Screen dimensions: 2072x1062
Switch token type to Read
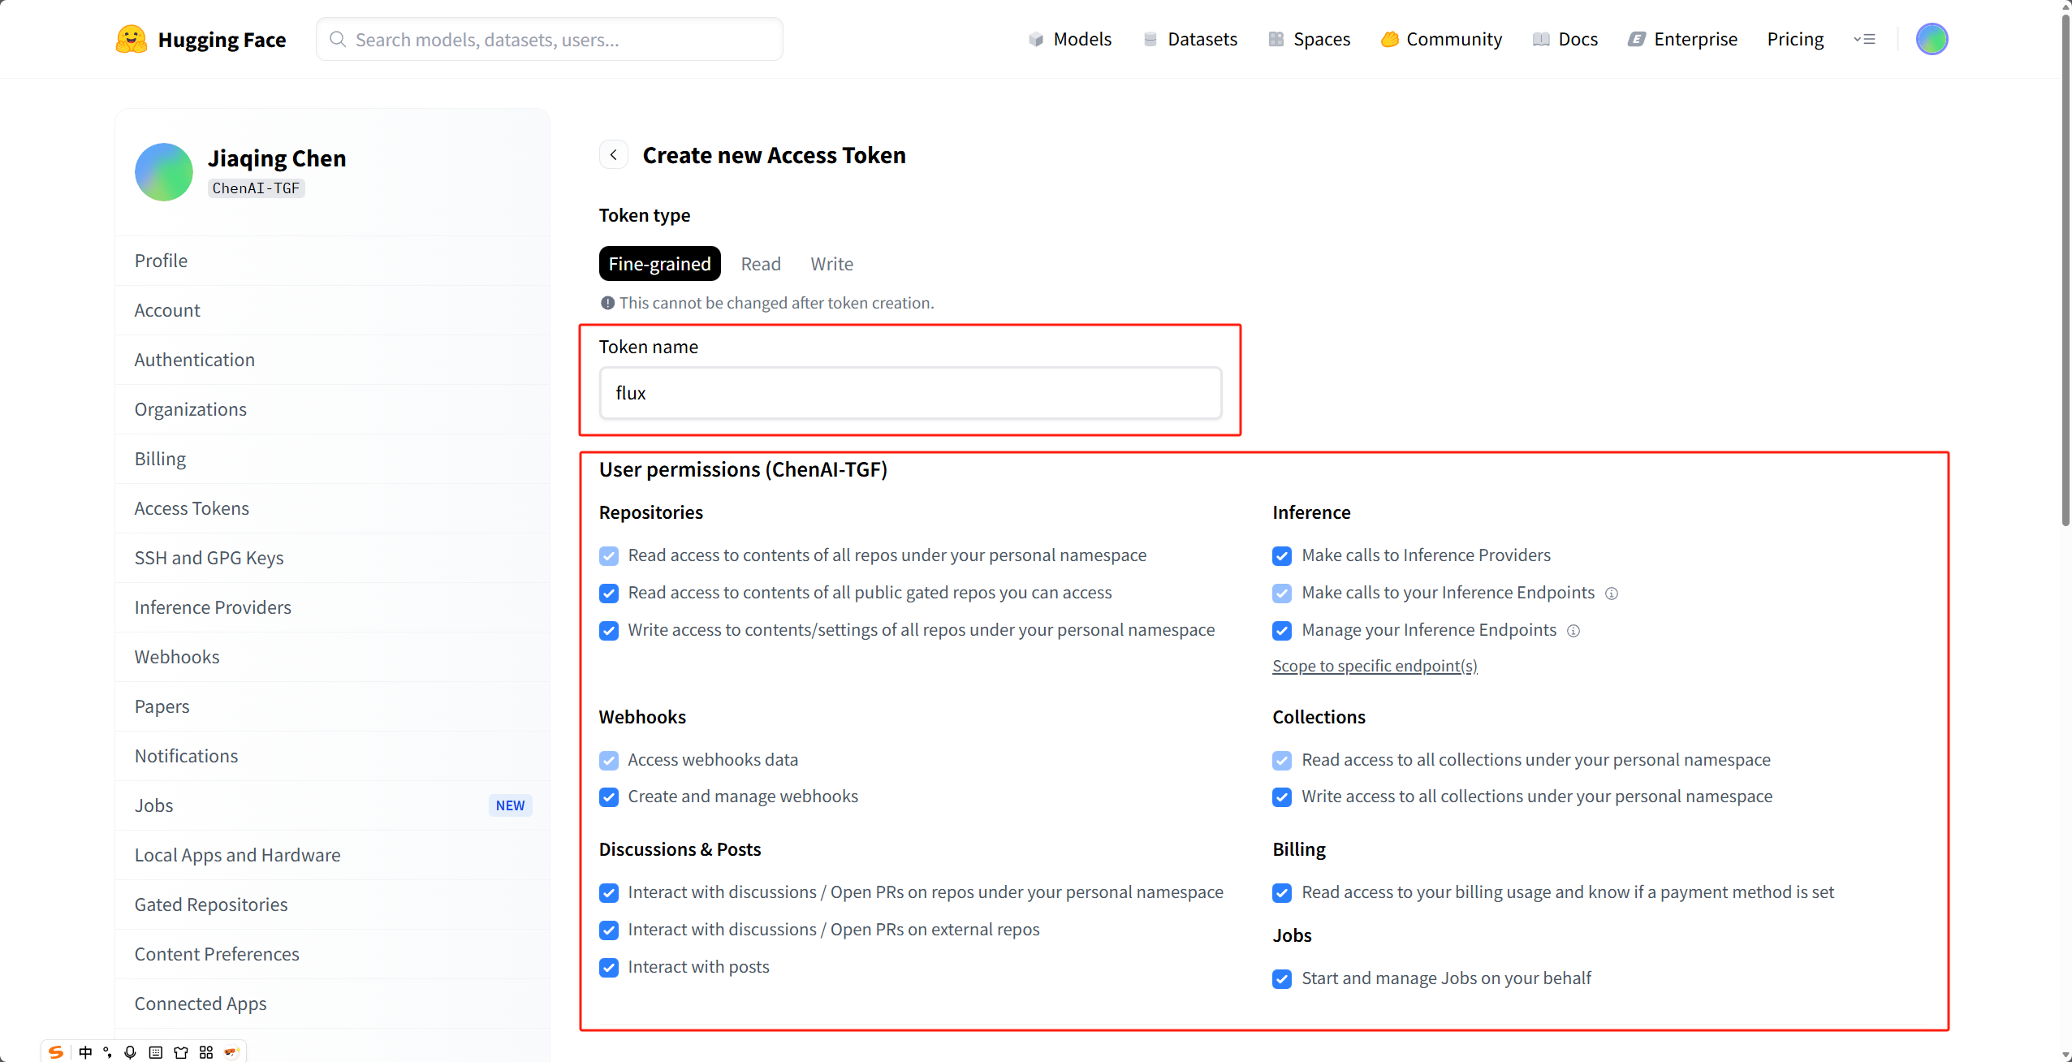coord(761,264)
